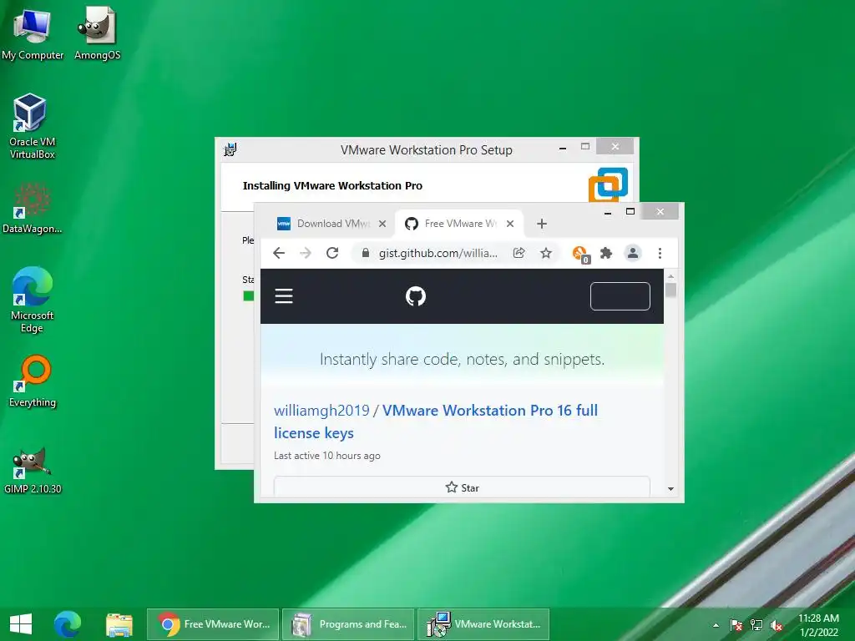Open williamgh2019 profile link
This screenshot has height=641, width=855.
(321, 411)
